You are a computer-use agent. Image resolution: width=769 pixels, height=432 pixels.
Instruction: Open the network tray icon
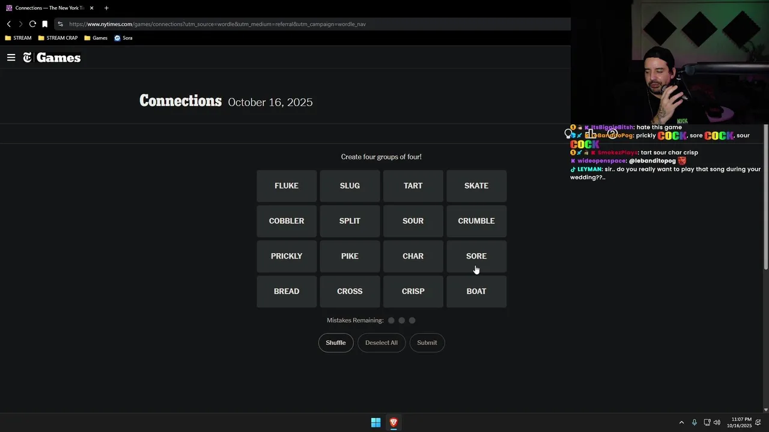click(707, 422)
